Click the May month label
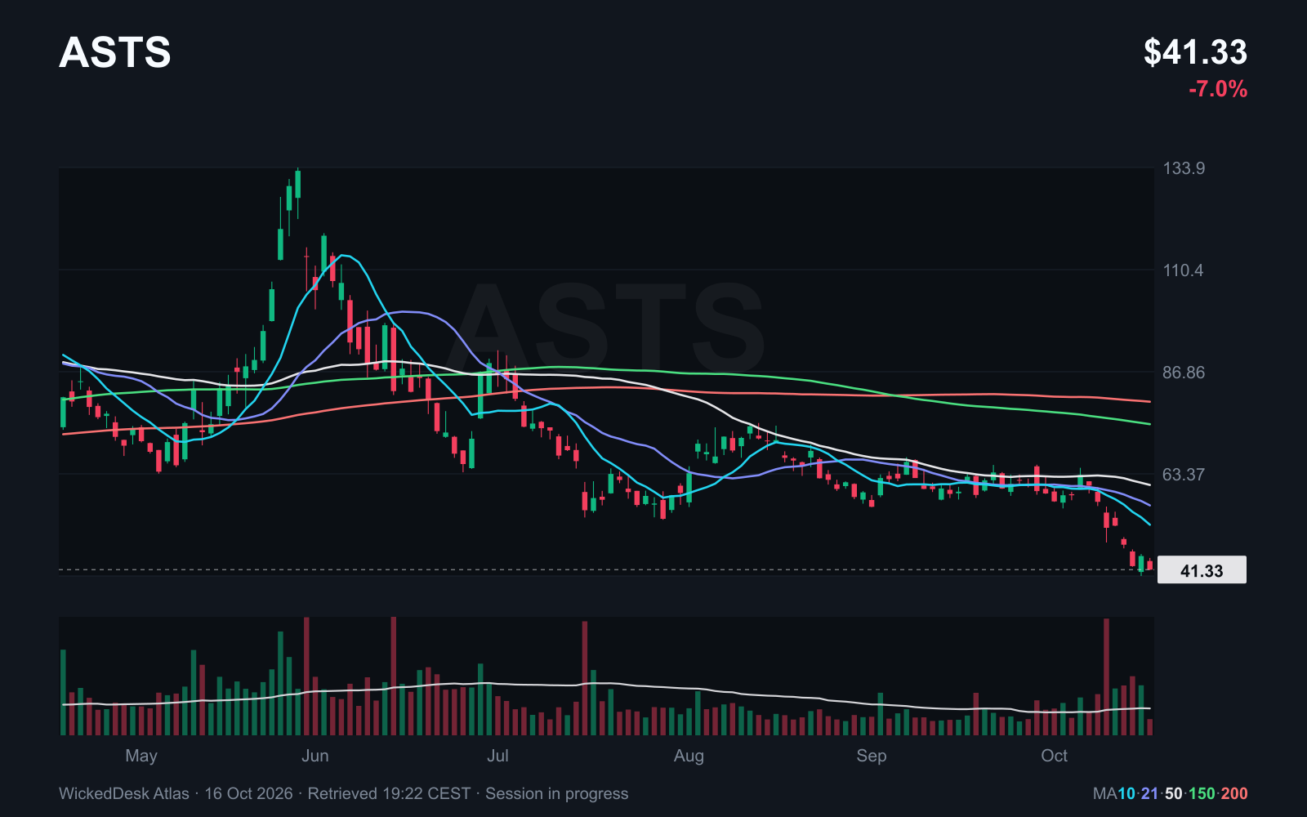 coord(141,756)
